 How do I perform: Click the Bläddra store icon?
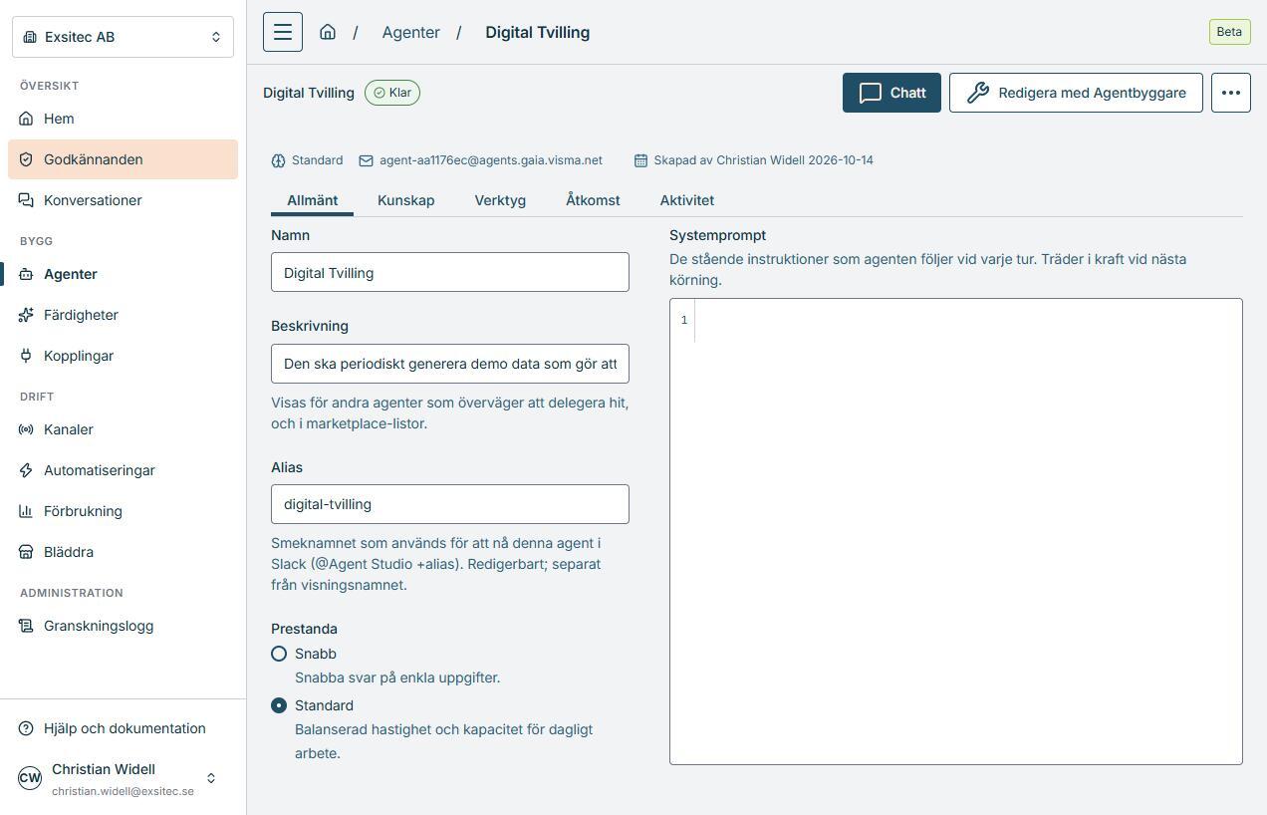tap(26, 552)
